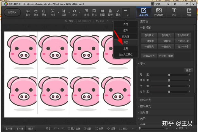Select 排版 from the dropdown menu

(x=126, y=42)
